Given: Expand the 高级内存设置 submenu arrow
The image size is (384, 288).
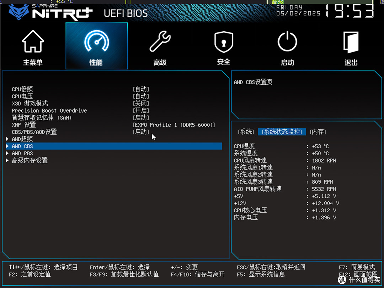Looking at the screenshot, I should [7, 160].
